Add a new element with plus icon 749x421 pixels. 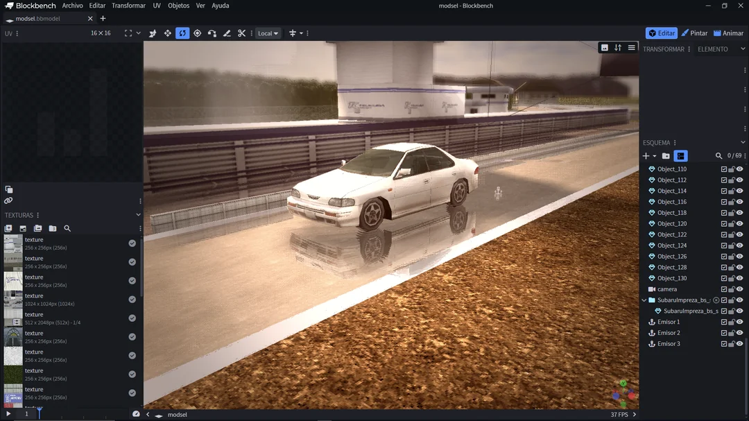646,156
